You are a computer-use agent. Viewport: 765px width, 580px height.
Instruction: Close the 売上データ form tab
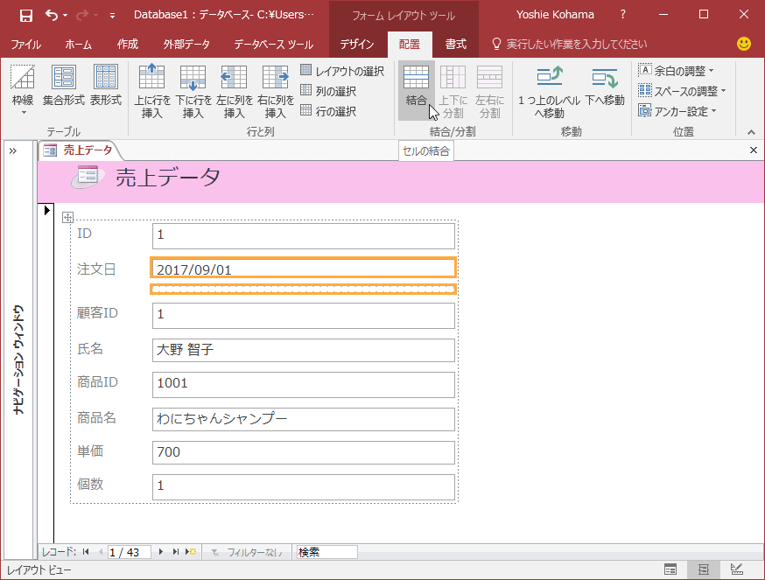[754, 150]
